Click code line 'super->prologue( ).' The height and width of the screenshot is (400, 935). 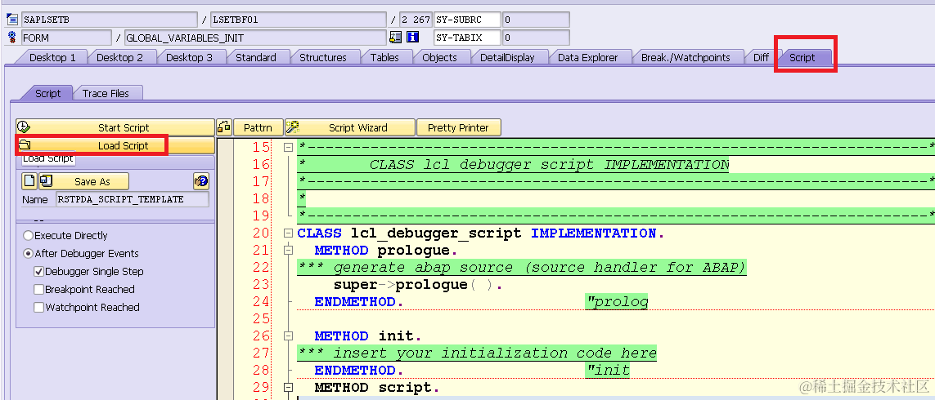click(x=417, y=285)
